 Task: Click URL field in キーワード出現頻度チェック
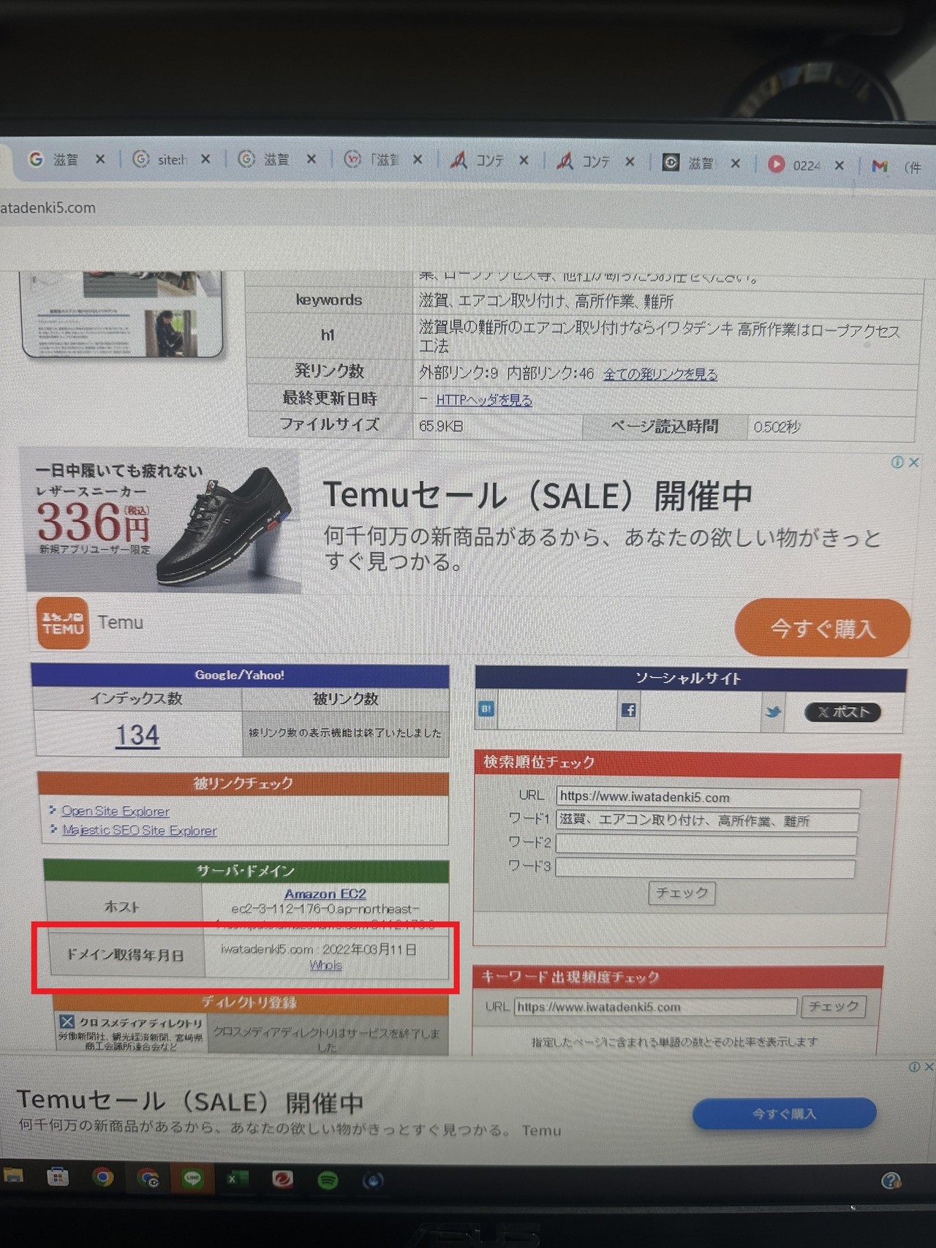point(655,1007)
